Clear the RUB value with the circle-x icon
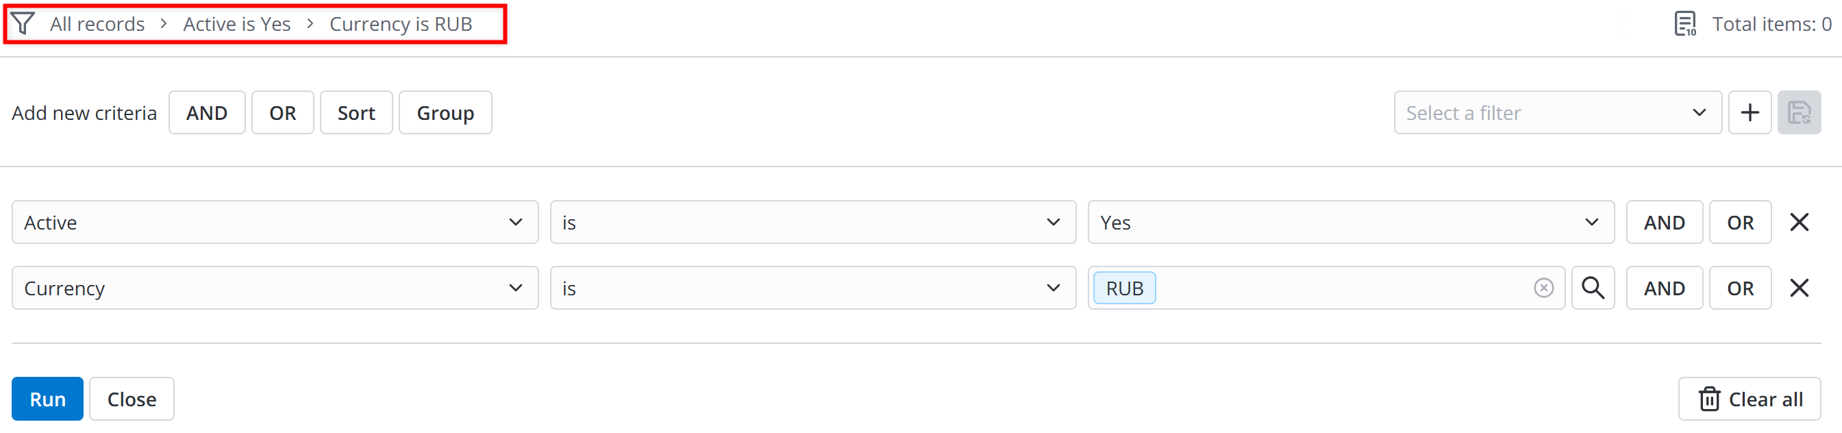The image size is (1842, 433). pos(1543,288)
